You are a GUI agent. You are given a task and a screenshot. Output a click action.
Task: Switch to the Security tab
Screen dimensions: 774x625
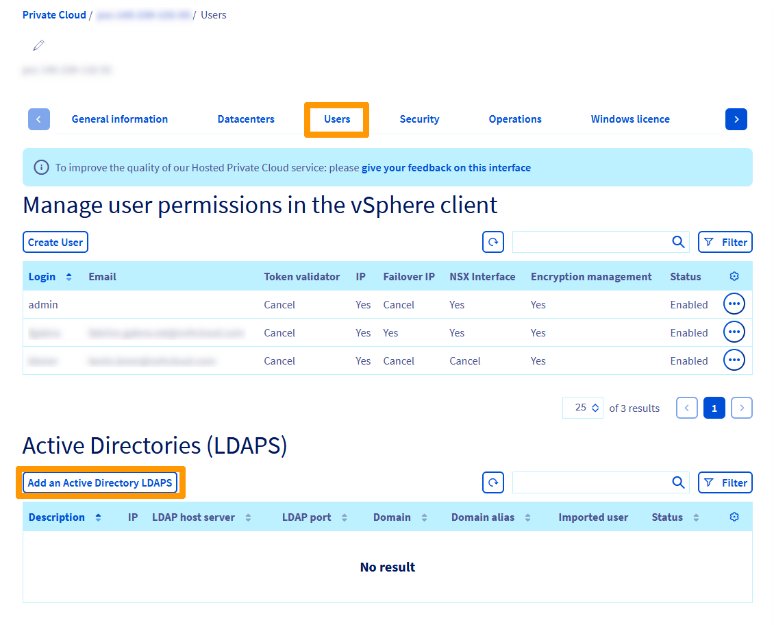point(419,119)
